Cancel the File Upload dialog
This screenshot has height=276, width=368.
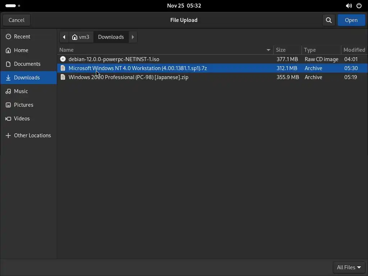tap(17, 20)
